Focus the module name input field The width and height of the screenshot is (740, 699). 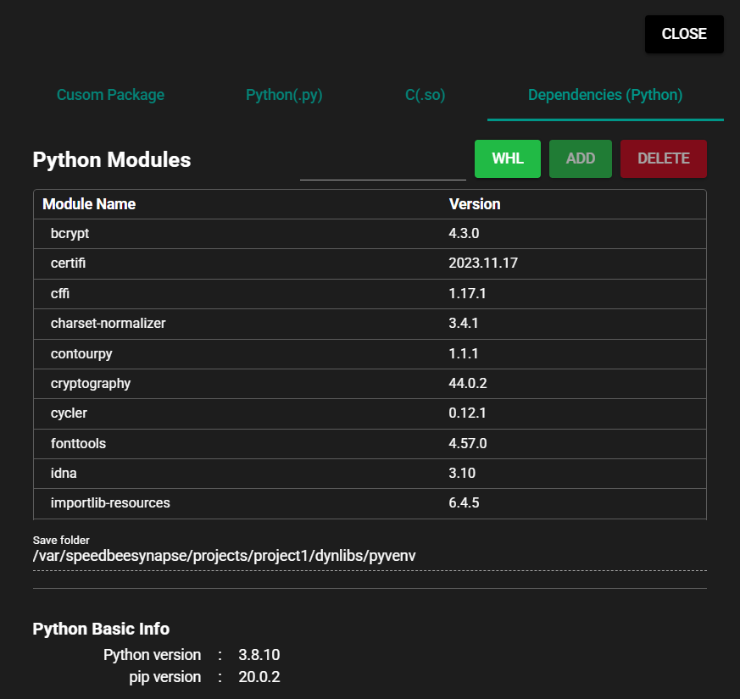point(382,164)
